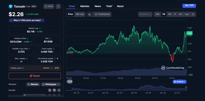Switch to TradingView chart mode
The image size is (205, 101).
[x=102, y=14]
